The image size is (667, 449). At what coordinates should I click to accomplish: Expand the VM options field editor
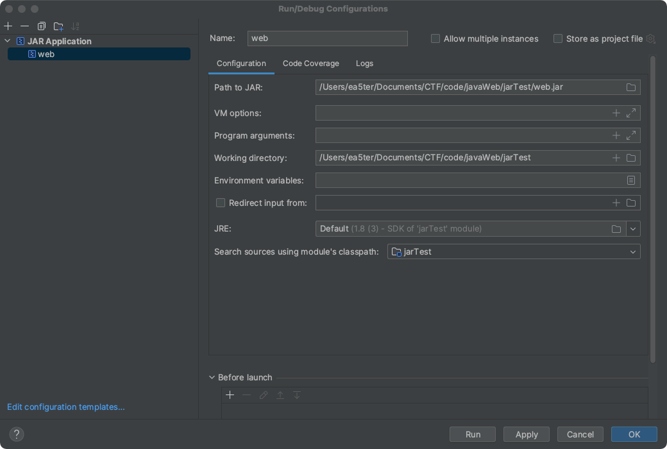pyautogui.click(x=631, y=113)
